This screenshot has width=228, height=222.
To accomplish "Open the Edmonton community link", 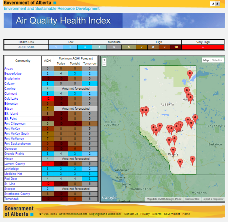I will (x=11, y=104).
